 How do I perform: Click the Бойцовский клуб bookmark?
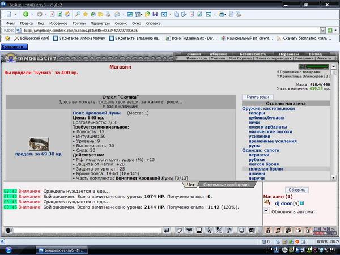[x=32, y=38]
